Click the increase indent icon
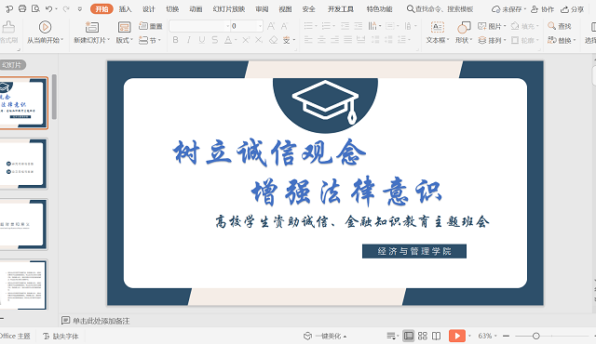 click(358, 26)
